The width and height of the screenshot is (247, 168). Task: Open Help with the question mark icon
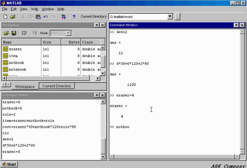tap(74, 17)
